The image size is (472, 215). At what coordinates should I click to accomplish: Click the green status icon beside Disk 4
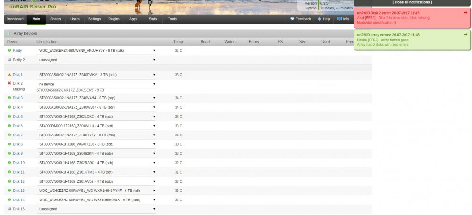(9, 107)
